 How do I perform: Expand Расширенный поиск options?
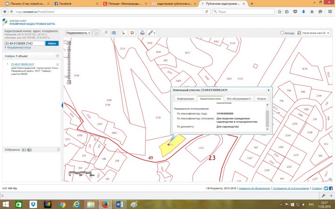point(18,48)
